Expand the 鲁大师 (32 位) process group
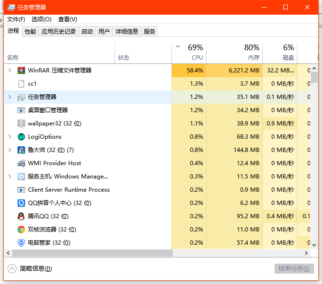This screenshot has height=284, width=322. (9, 150)
